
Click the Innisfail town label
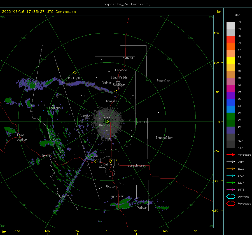[113, 101]
